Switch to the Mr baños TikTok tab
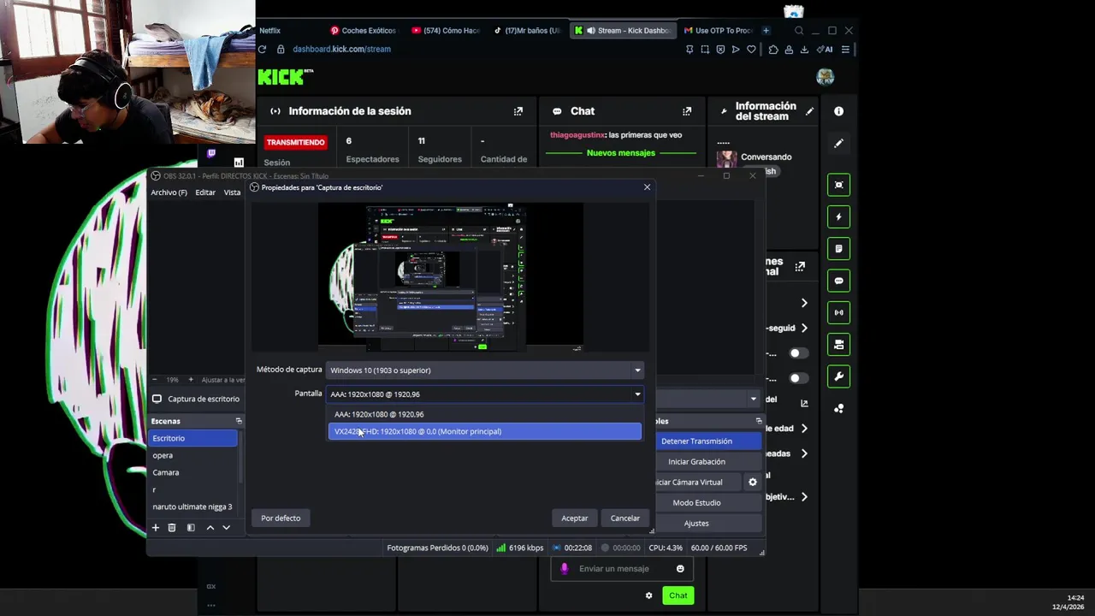1095x616 pixels. tap(528, 31)
